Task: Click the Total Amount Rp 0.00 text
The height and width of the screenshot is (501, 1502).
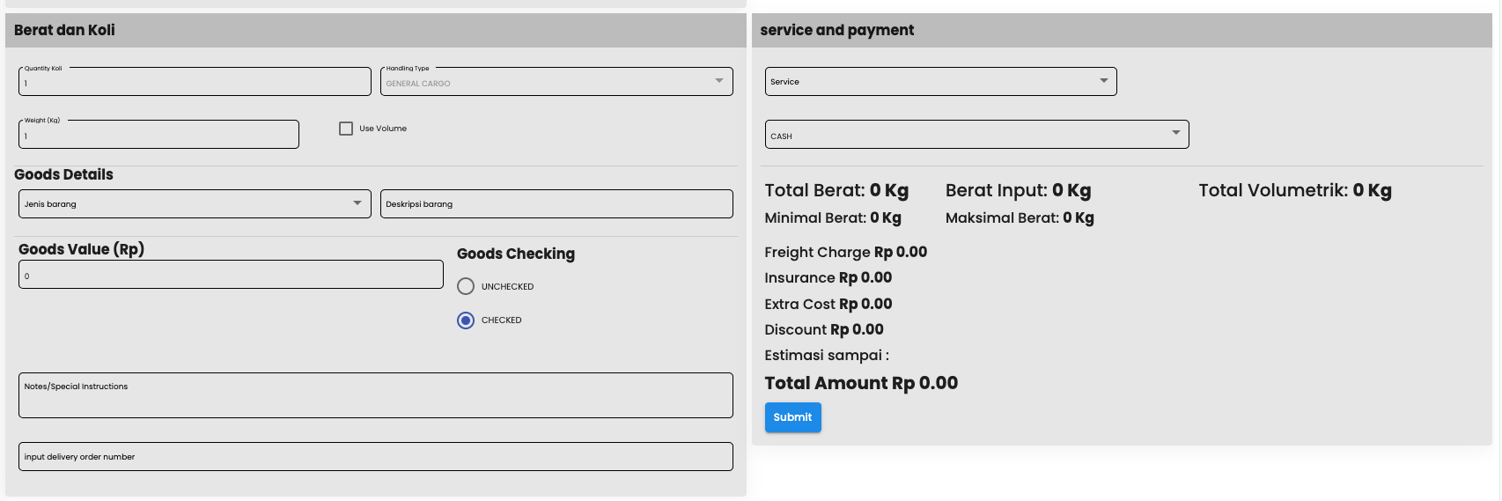Action: [x=860, y=383]
